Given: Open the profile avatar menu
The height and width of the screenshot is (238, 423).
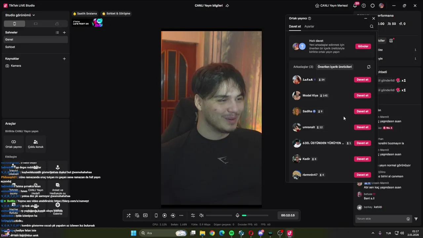Looking at the screenshot, I should click(381, 6).
